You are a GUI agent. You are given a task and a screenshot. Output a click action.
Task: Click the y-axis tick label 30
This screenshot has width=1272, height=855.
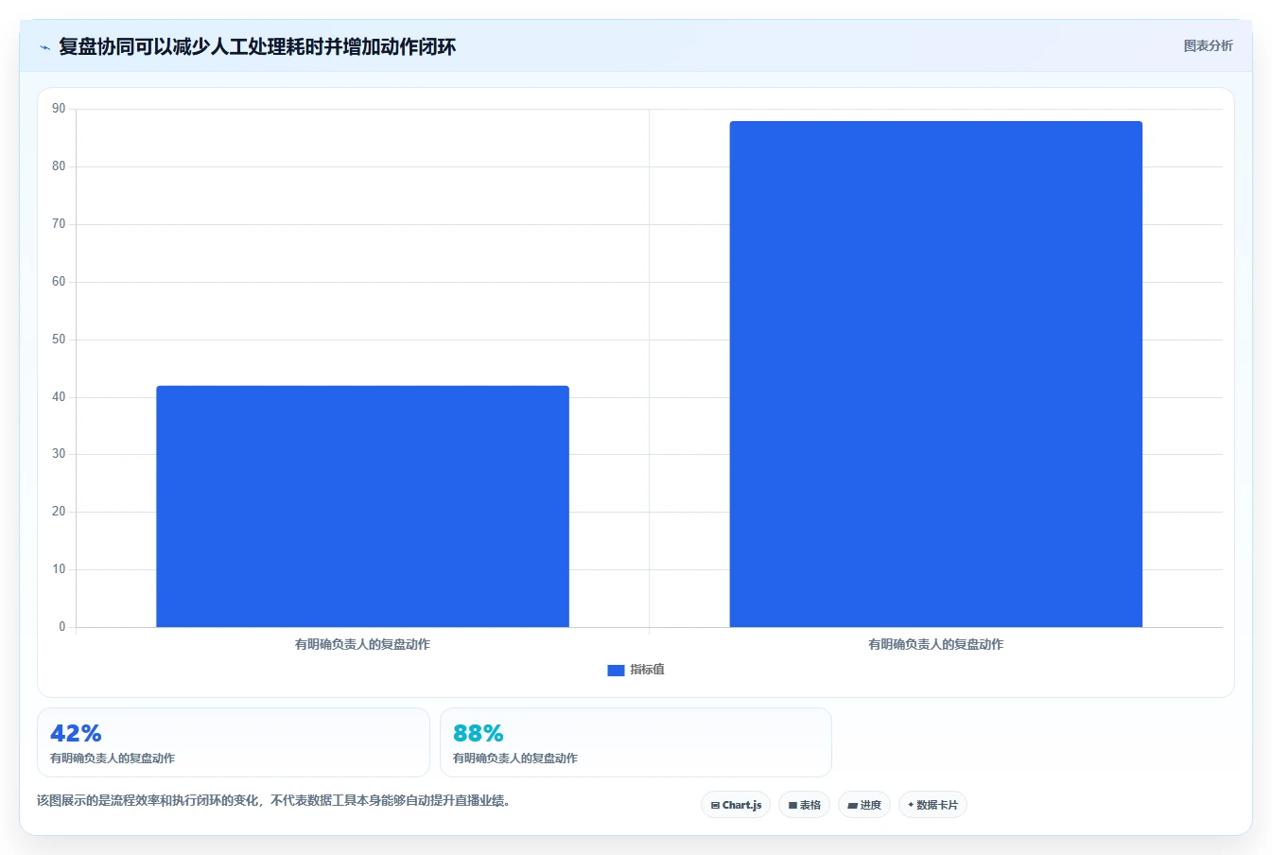pyautogui.click(x=59, y=454)
